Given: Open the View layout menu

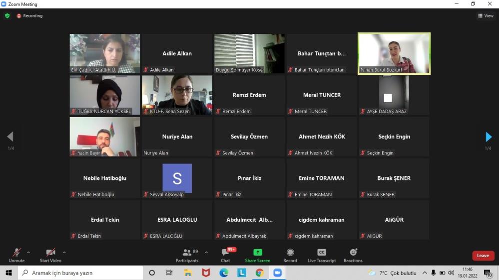Looking at the screenshot, I should (486, 16).
